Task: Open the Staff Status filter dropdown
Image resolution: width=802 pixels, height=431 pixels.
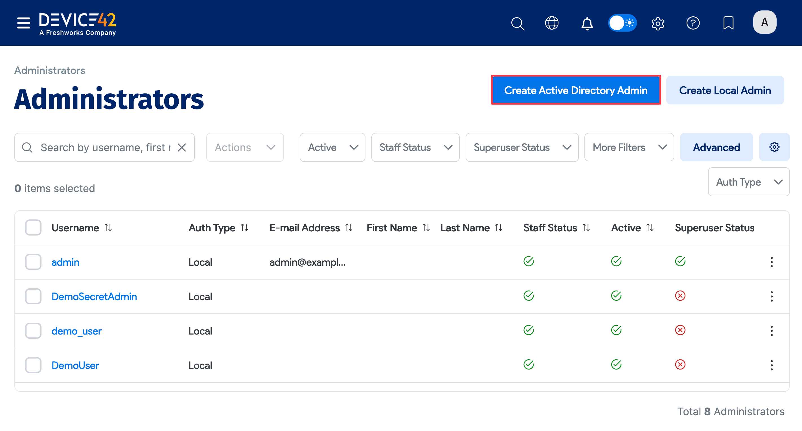Action: pyautogui.click(x=415, y=147)
